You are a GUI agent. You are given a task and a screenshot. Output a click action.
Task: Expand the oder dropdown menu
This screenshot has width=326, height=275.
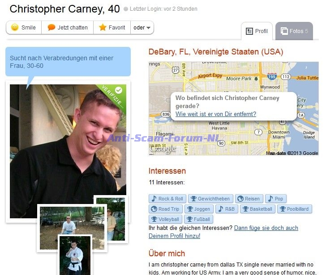tap(142, 28)
